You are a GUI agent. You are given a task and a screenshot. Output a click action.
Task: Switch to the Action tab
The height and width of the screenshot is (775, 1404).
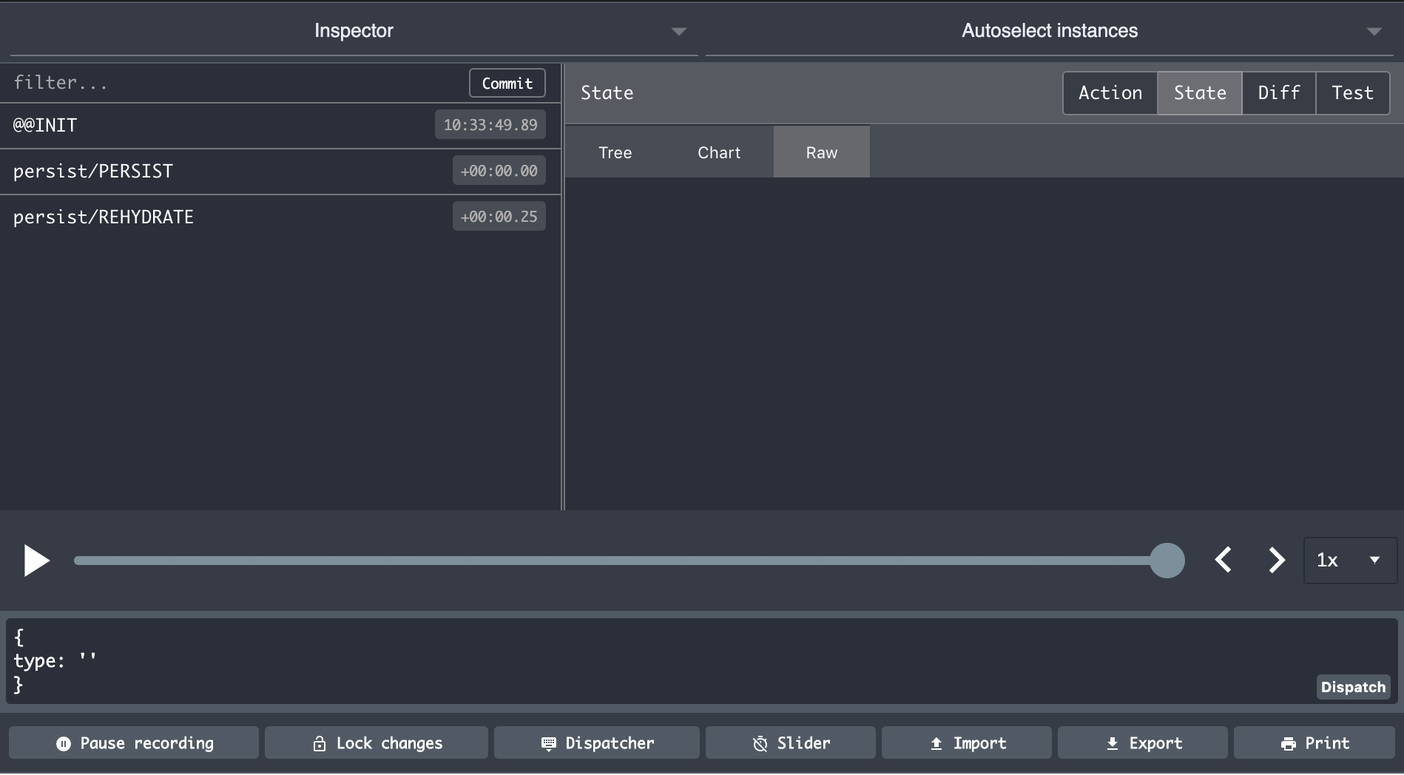pyautogui.click(x=1110, y=93)
